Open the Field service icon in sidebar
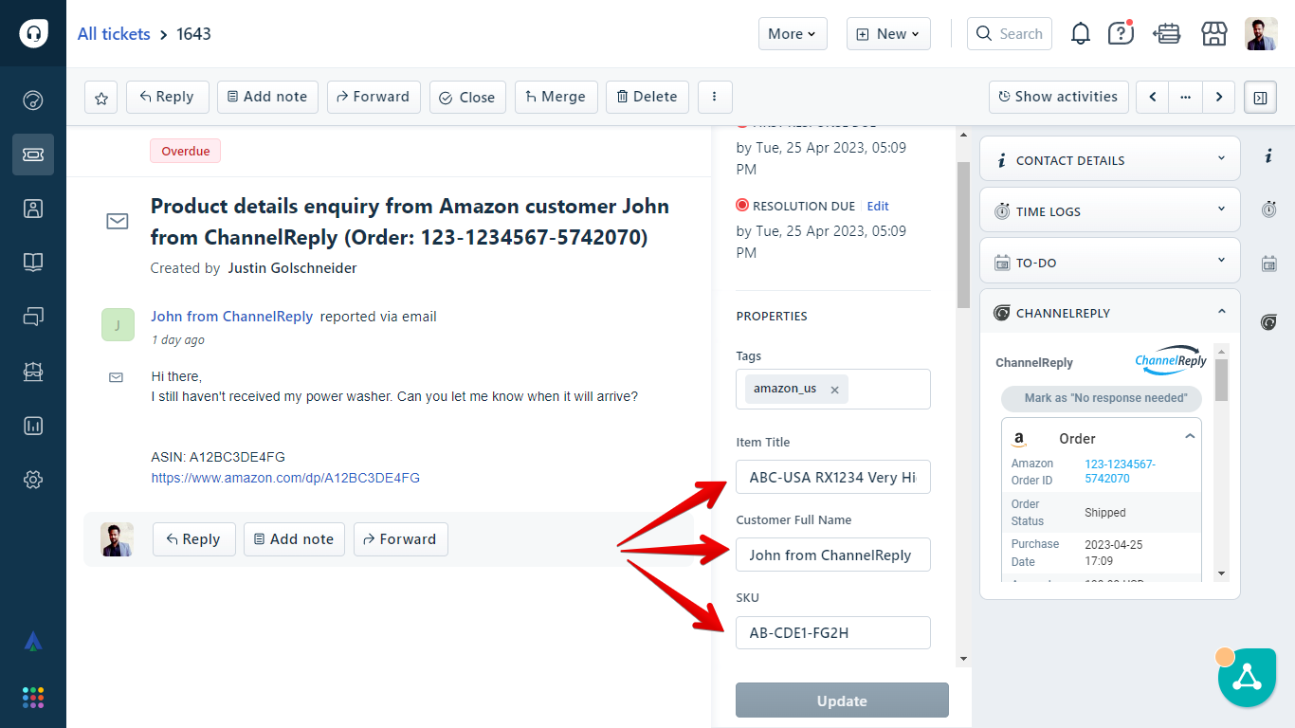 point(33,372)
